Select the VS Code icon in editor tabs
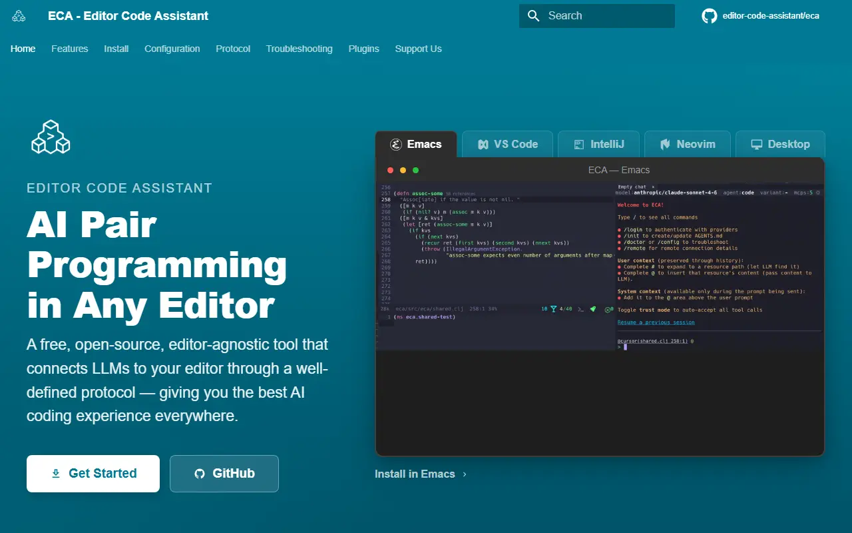Viewport: 852px width, 533px height. click(x=484, y=144)
